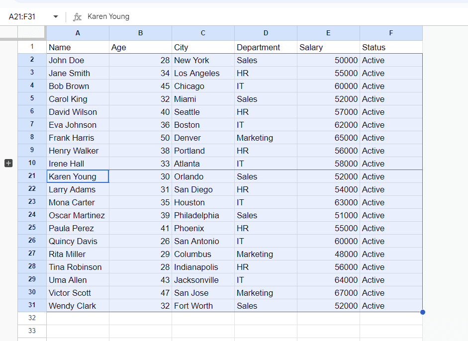
Task: Select the age cell showing 50
Action: coord(140,138)
